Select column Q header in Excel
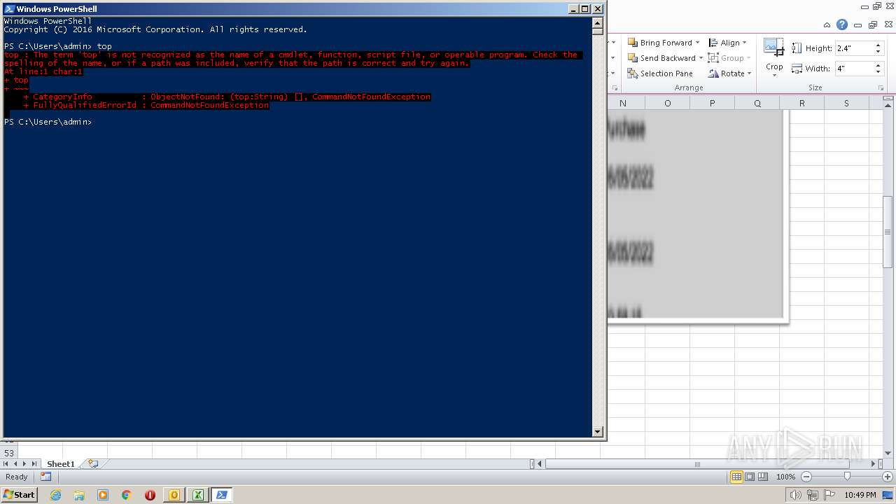Viewport: 896px width, 504px height. 757,103
